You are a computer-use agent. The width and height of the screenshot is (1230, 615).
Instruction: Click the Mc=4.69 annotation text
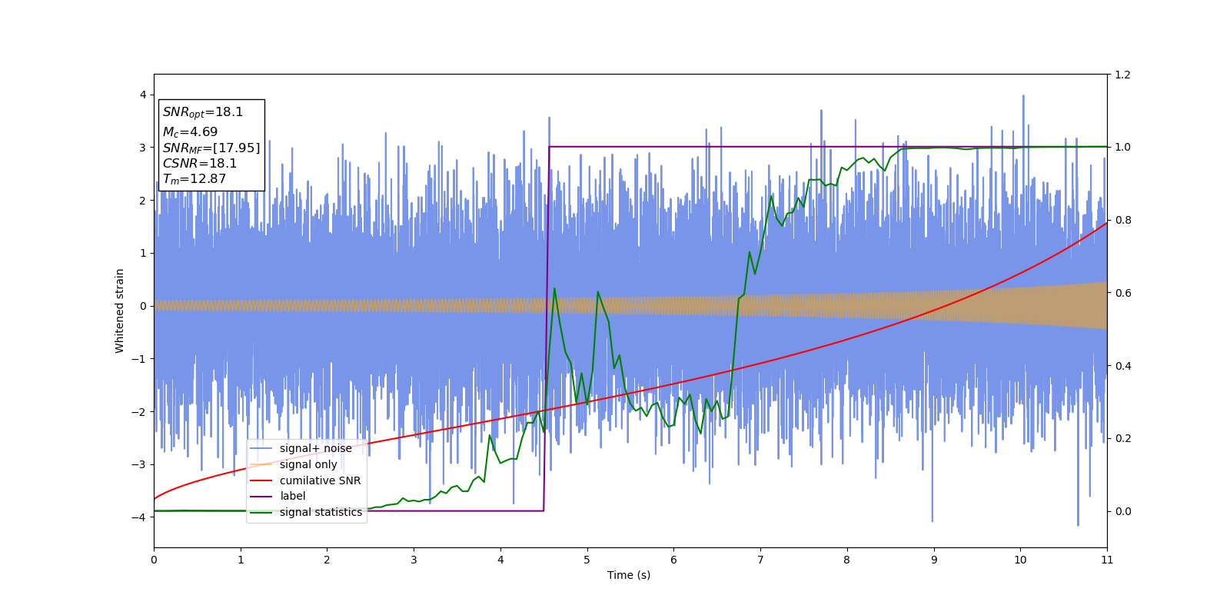[190, 132]
